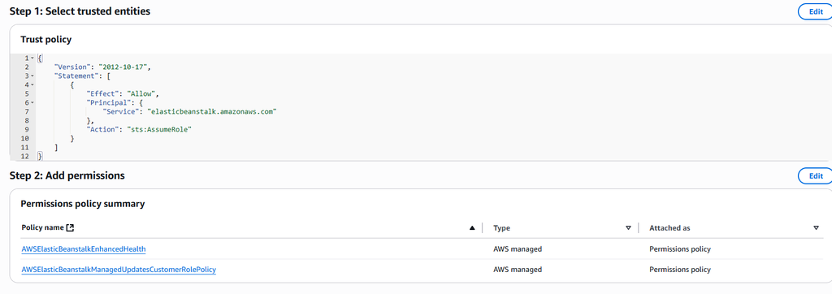
Task: Sort by Policy name ascending arrow
Action: tap(472, 227)
